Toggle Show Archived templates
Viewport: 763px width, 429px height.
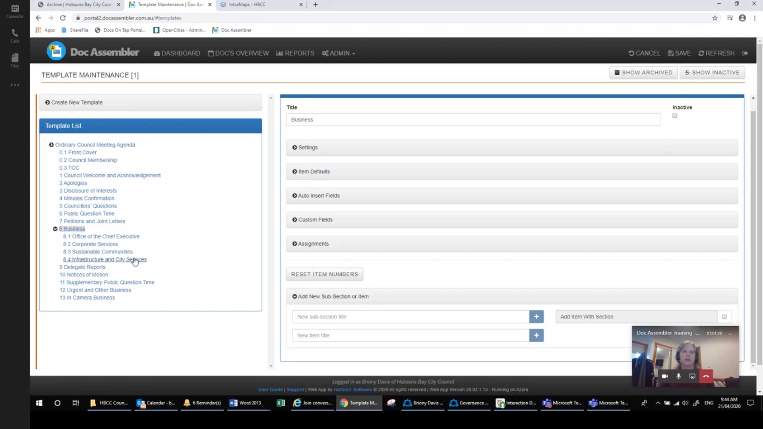[643, 72]
